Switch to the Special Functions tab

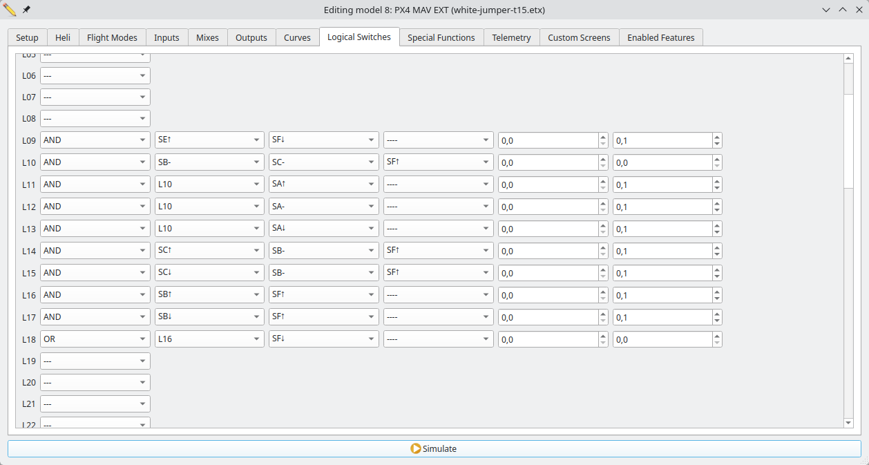point(441,37)
